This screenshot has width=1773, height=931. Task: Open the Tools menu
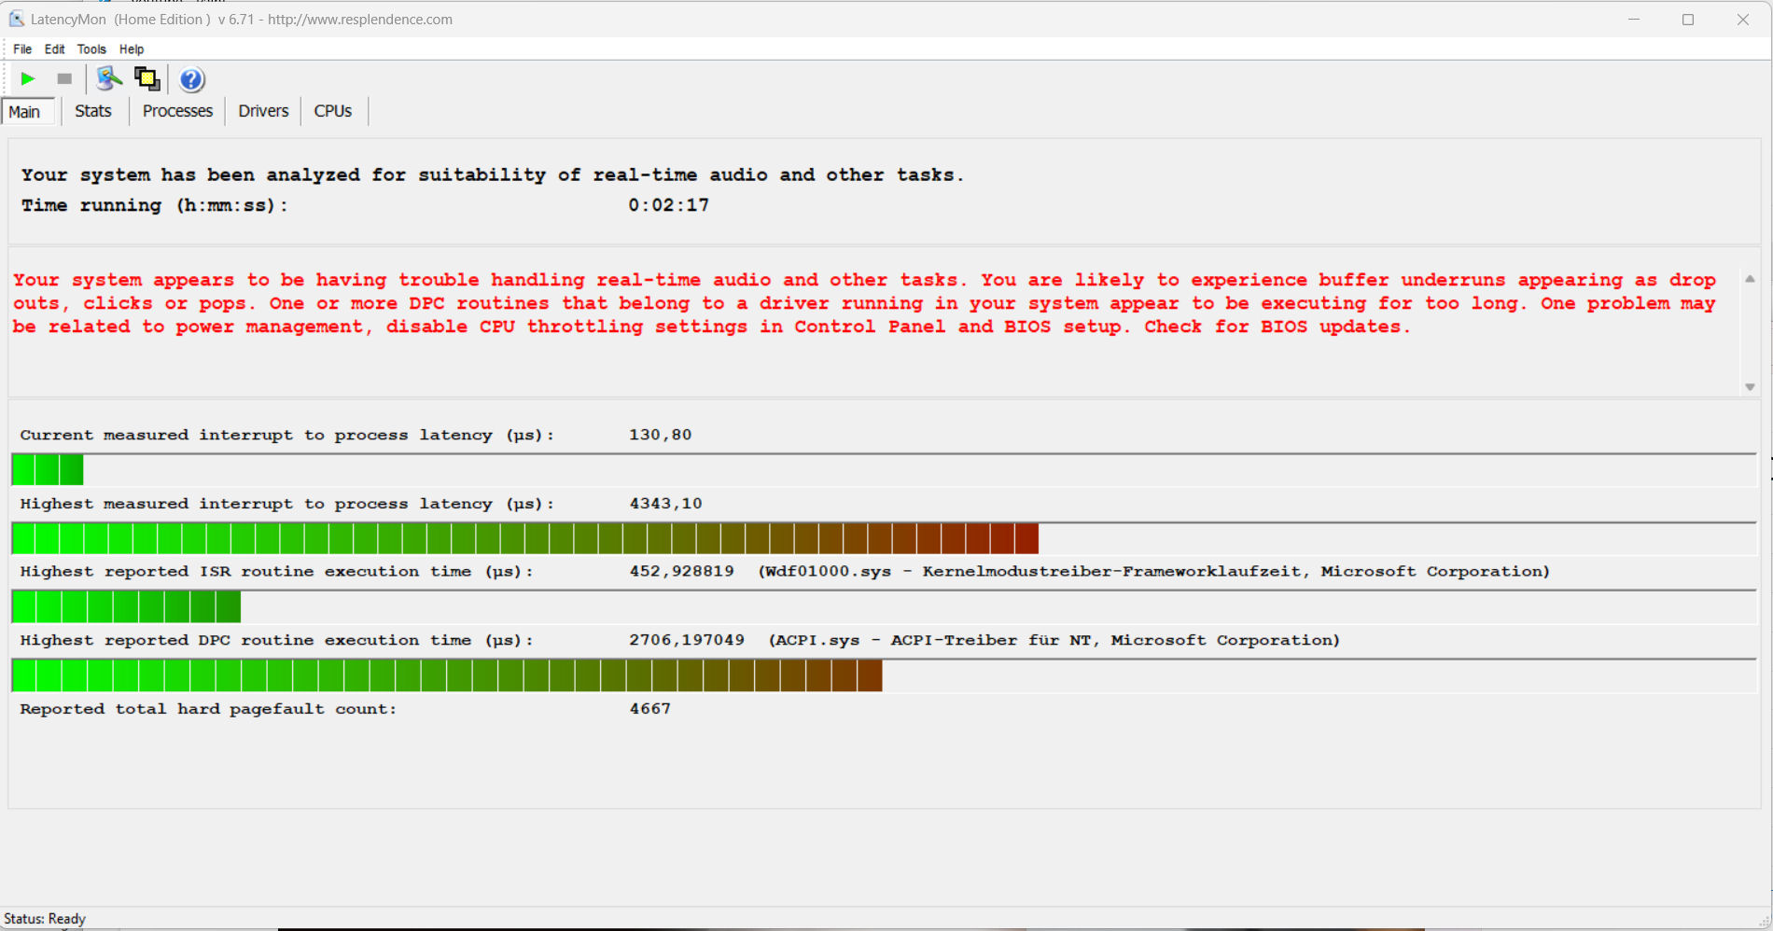[x=91, y=49]
